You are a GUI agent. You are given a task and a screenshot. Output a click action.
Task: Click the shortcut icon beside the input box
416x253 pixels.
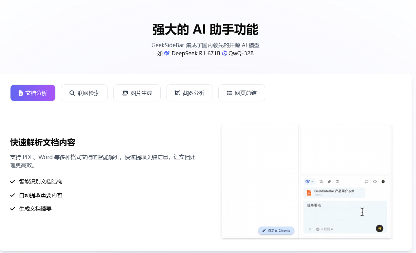click(x=310, y=229)
